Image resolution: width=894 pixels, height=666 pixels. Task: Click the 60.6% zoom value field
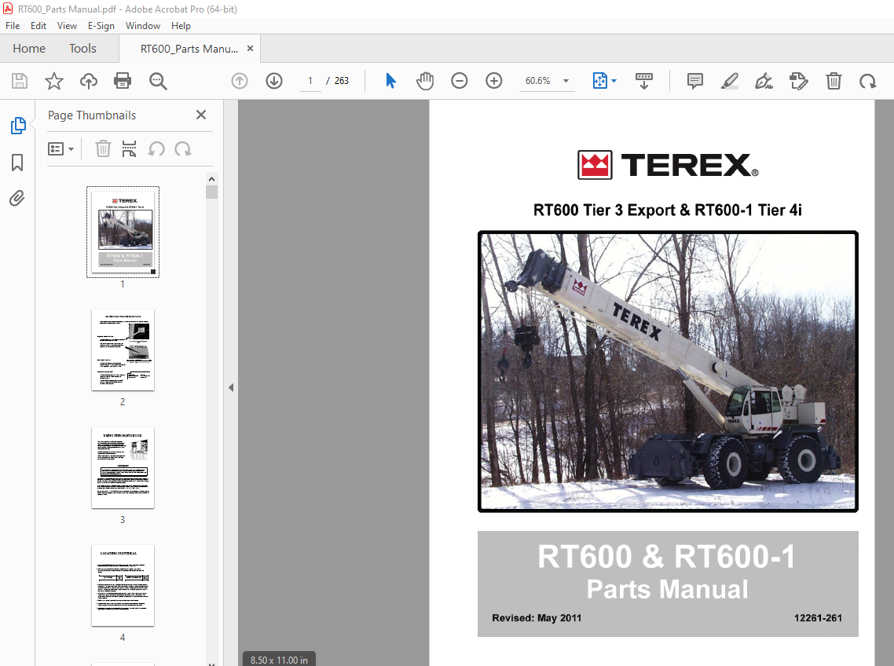[537, 81]
